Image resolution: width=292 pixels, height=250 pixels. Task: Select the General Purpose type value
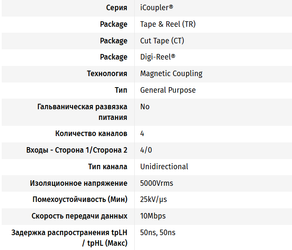coord(168,90)
